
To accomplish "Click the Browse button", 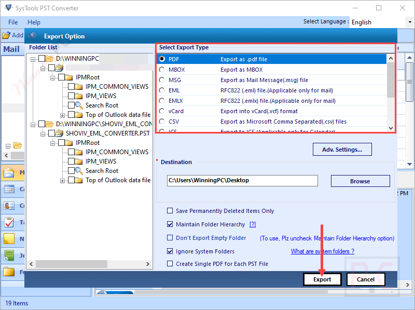I will [x=360, y=181].
